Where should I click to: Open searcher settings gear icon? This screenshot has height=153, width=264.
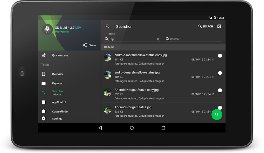[x=219, y=26]
